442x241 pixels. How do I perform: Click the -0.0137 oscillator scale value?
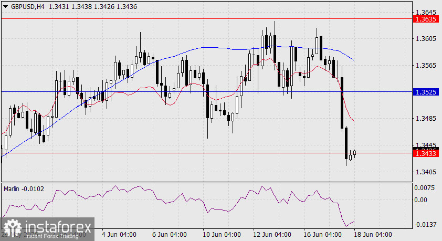pyautogui.click(x=424, y=225)
